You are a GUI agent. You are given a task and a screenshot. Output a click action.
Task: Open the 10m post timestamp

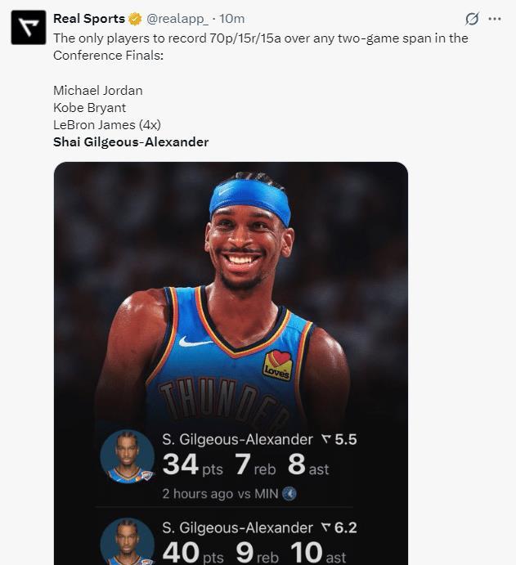(232, 19)
